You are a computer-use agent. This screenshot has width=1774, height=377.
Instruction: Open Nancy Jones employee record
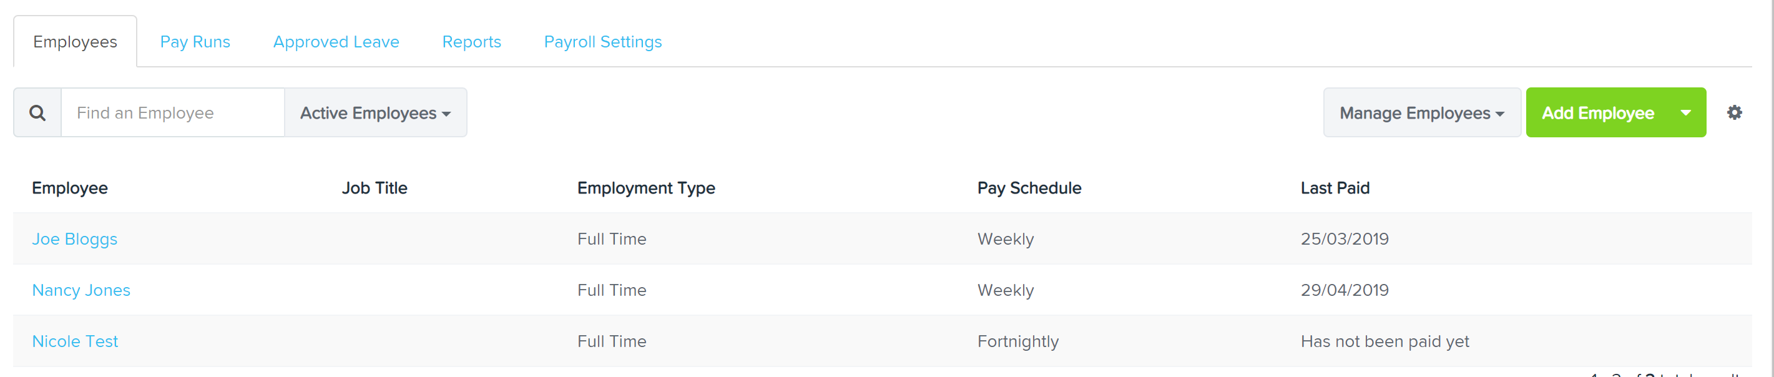pyautogui.click(x=81, y=290)
